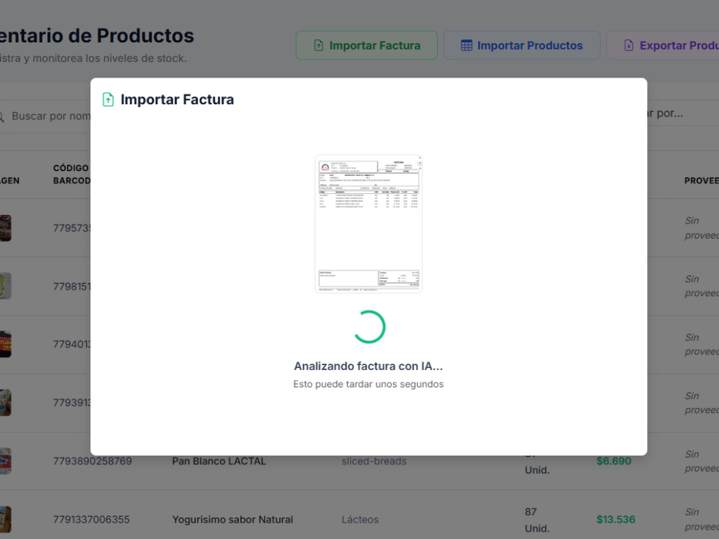Click the 'Importar Factura' dialog heading

(x=177, y=99)
